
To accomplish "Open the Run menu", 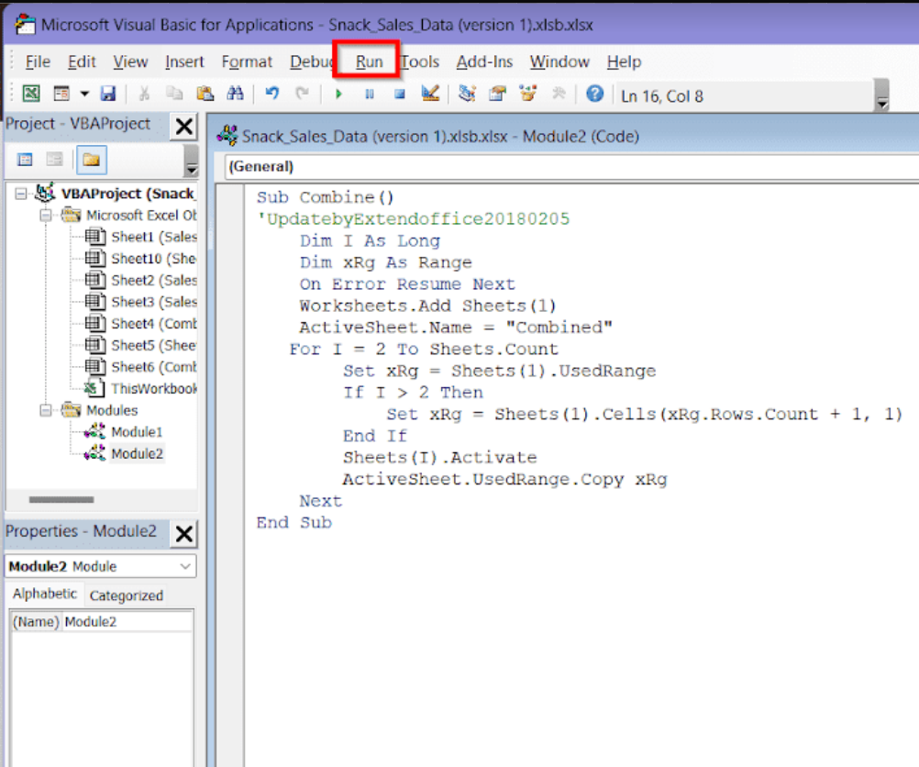I will pyautogui.click(x=369, y=61).
